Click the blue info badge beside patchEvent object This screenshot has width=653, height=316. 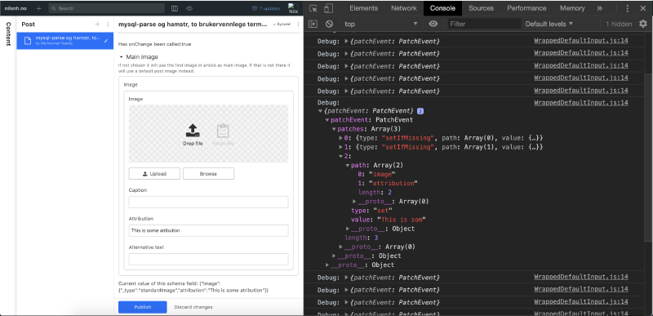(420, 111)
